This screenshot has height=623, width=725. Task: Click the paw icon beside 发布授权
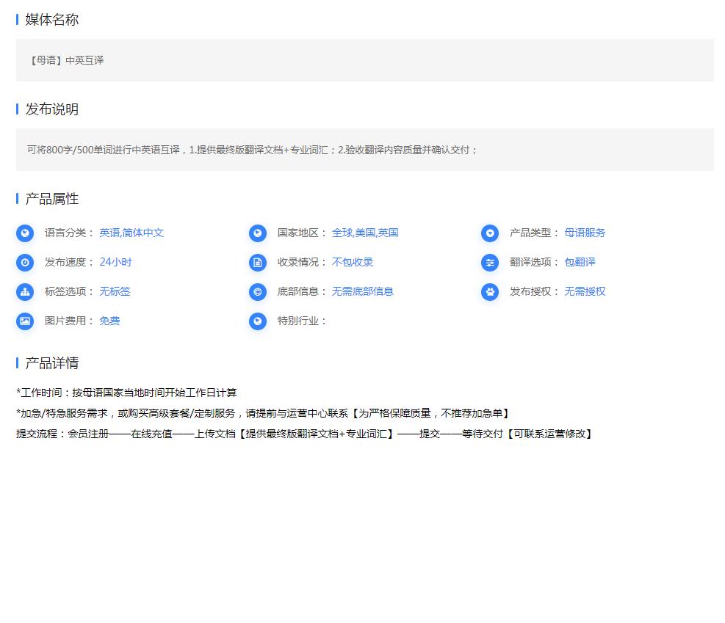[x=490, y=292]
